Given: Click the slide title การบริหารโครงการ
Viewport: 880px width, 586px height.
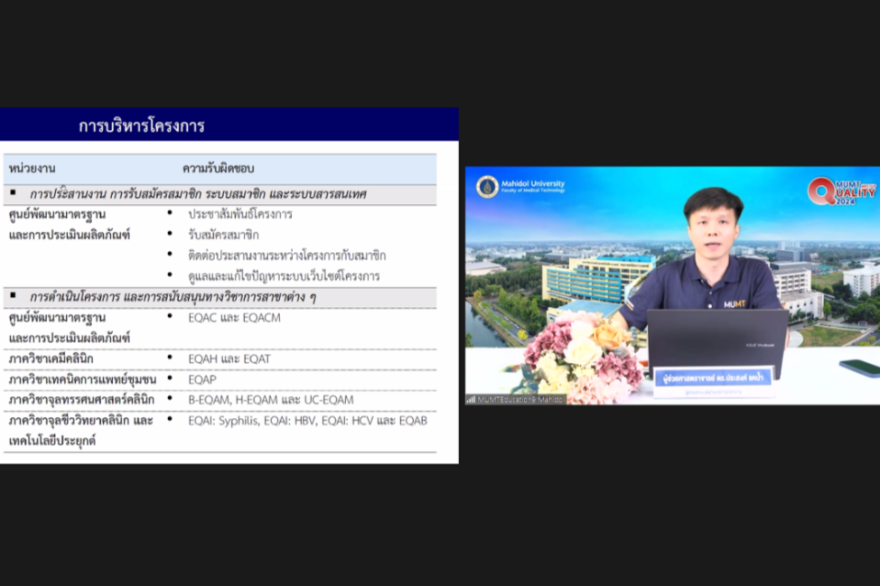Looking at the screenshot, I should pyautogui.click(x=142, y=126).
